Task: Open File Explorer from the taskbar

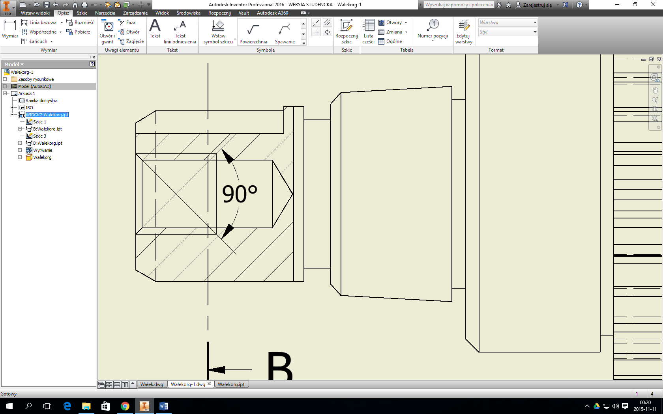Action: click(86, 406)
